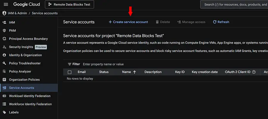Click the Service accounts page title
The height and width of the screenshot is (119, 268).
pyautogui.click(x=79, y=22)
